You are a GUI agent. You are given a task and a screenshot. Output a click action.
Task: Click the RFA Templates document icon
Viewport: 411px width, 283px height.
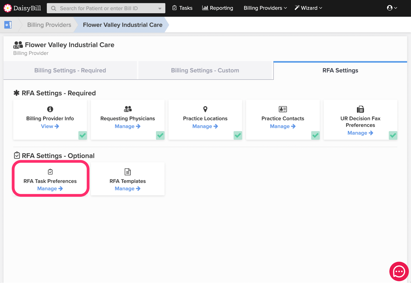click(128, 172)
